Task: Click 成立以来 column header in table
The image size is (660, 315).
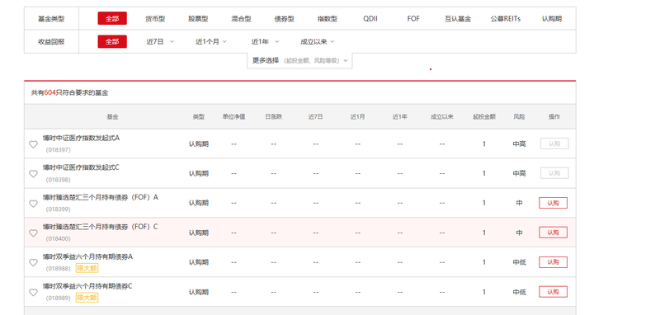Action: point(442,117)
